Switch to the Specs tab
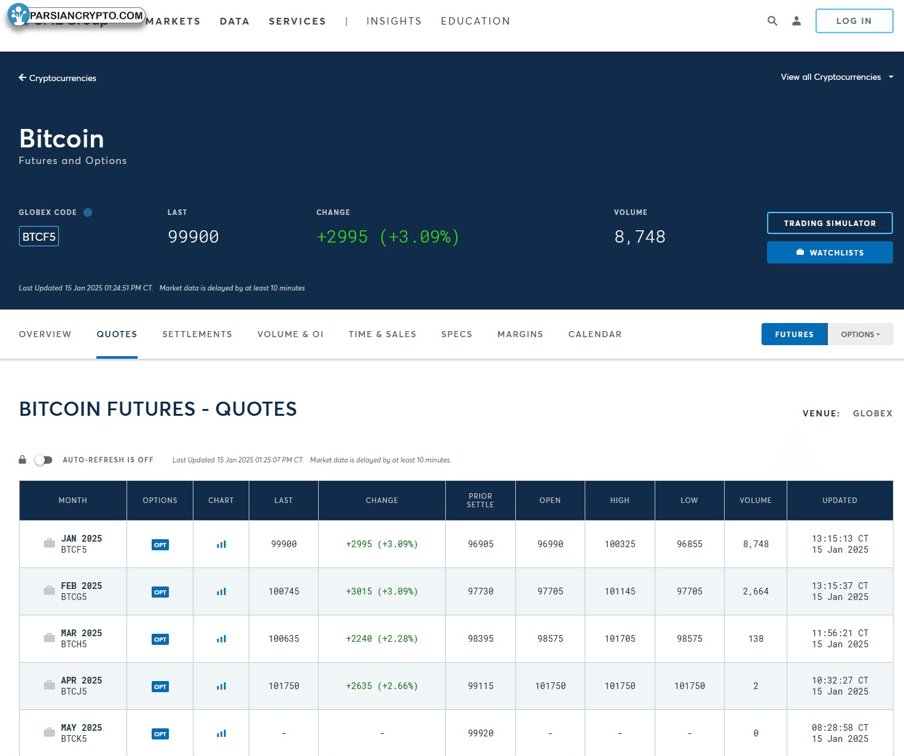This screenshot has width=904, height=756. 456,334
